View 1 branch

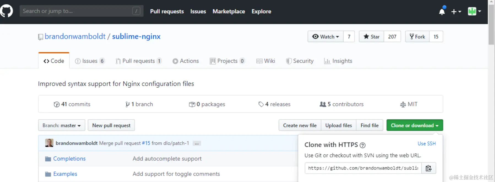click(x=139, y=104)
